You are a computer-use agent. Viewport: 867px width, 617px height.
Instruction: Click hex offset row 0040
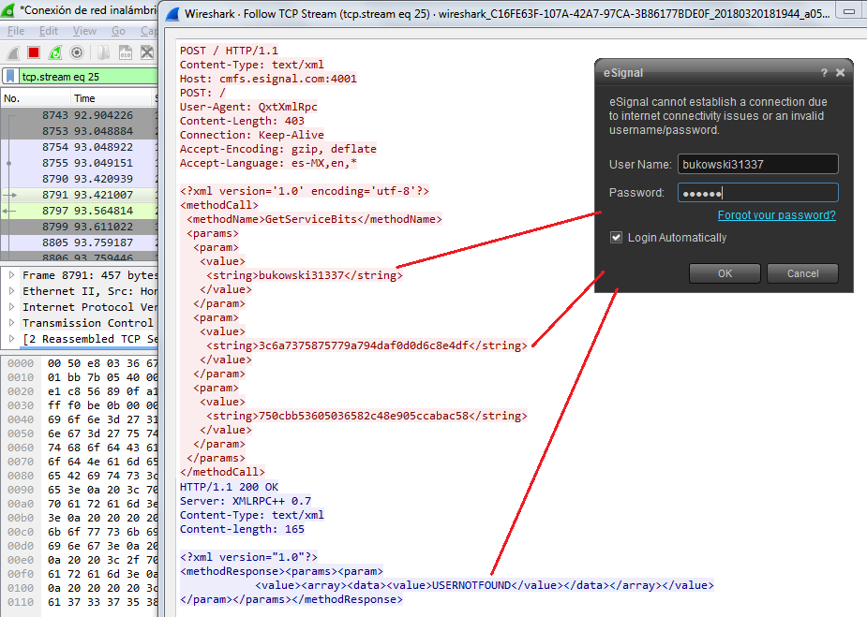[x=80, y=419]
